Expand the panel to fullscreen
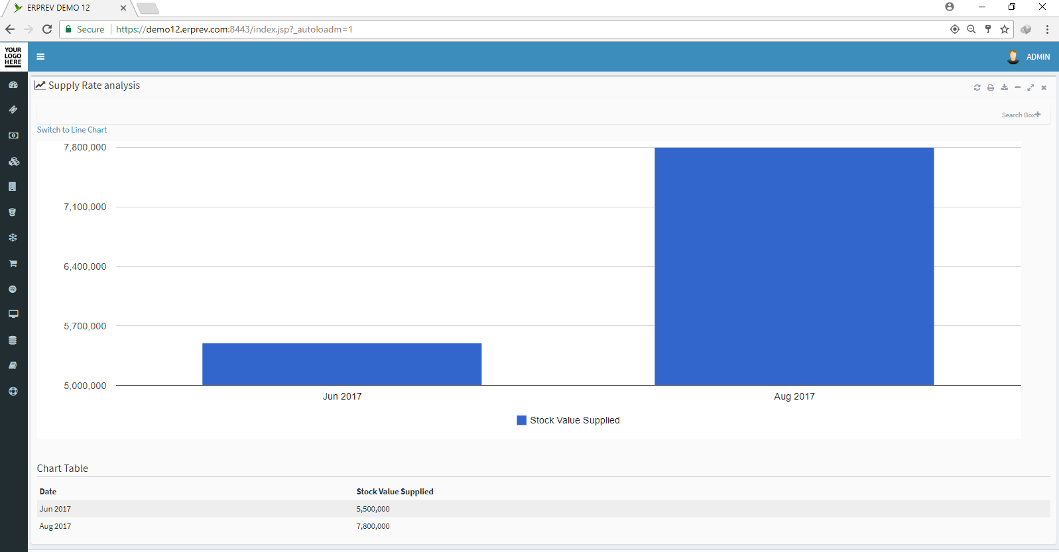 [1030, 87]
